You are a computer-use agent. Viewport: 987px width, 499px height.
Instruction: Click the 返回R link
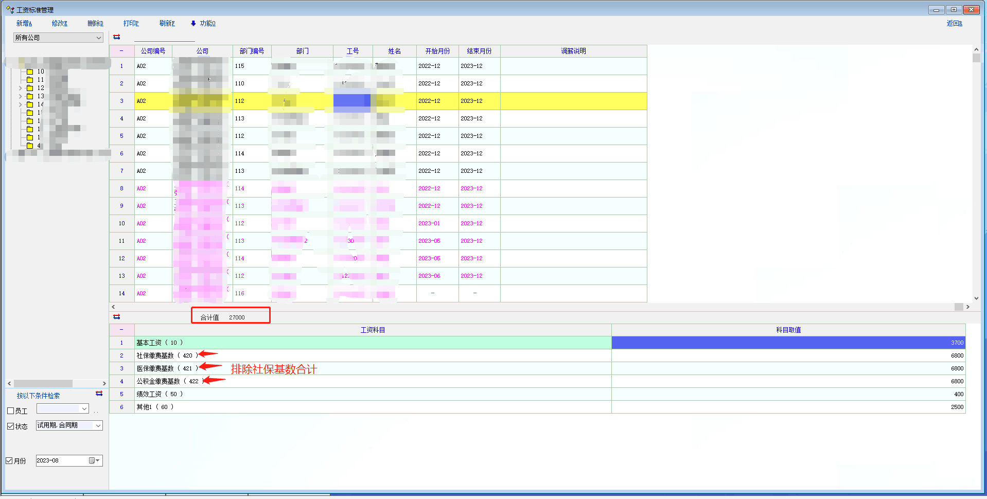click(954, 23)
